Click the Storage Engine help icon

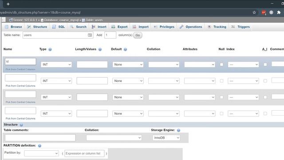178,130
